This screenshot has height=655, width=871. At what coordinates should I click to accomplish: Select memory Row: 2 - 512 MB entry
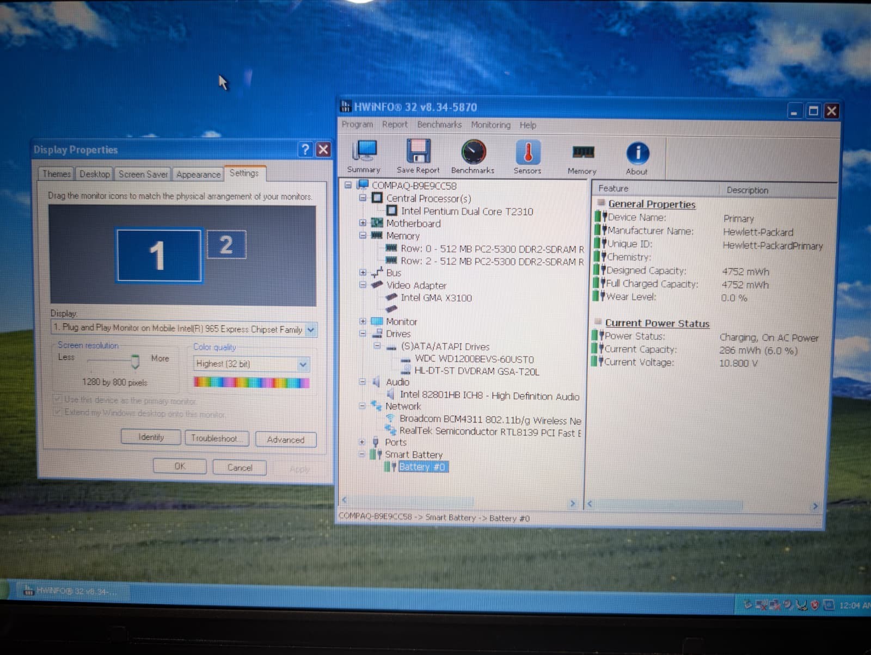(492, 262)
